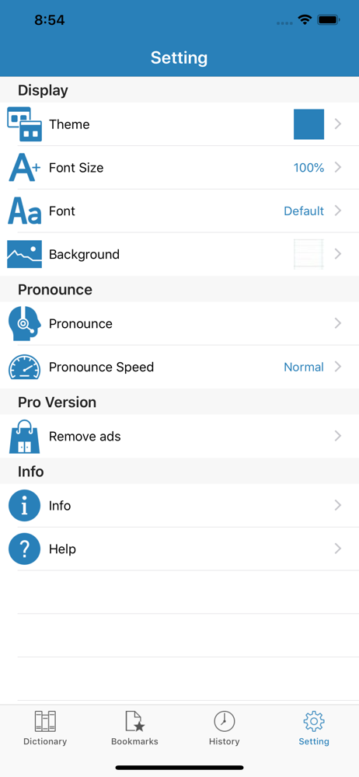Open the lined paper background thumbnail
359x777 pixels.
click(x=309, y=254)
